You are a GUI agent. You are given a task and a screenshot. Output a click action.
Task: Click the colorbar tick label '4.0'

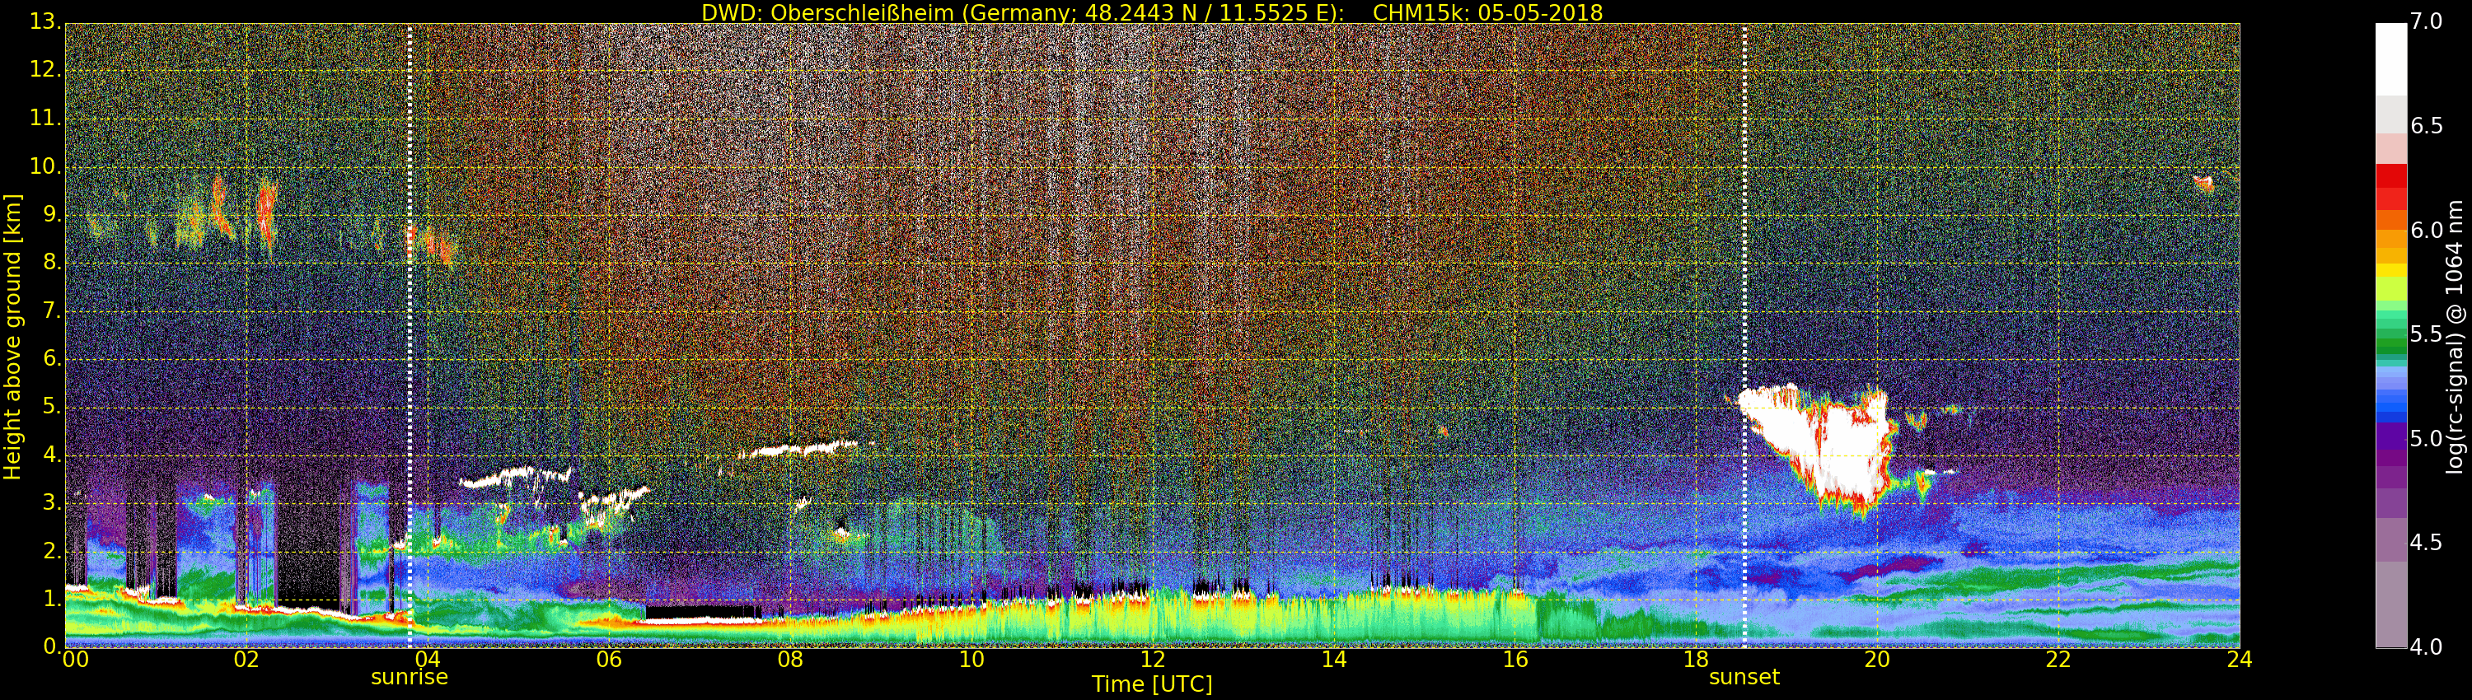pyautogui.click(x=2426, y=647)
